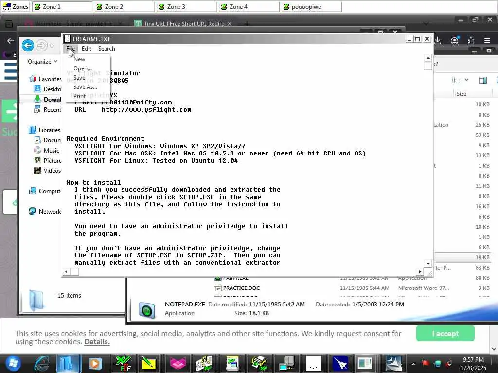
Task: Click the browser back arrow
Action: (11, 41)
